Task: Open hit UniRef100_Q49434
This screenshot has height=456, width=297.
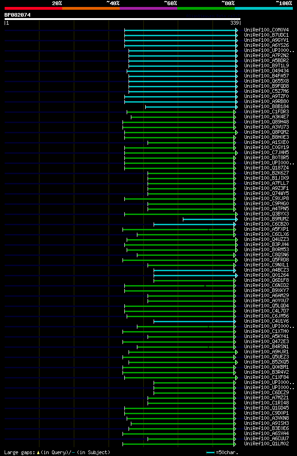Action: point(266,71)
